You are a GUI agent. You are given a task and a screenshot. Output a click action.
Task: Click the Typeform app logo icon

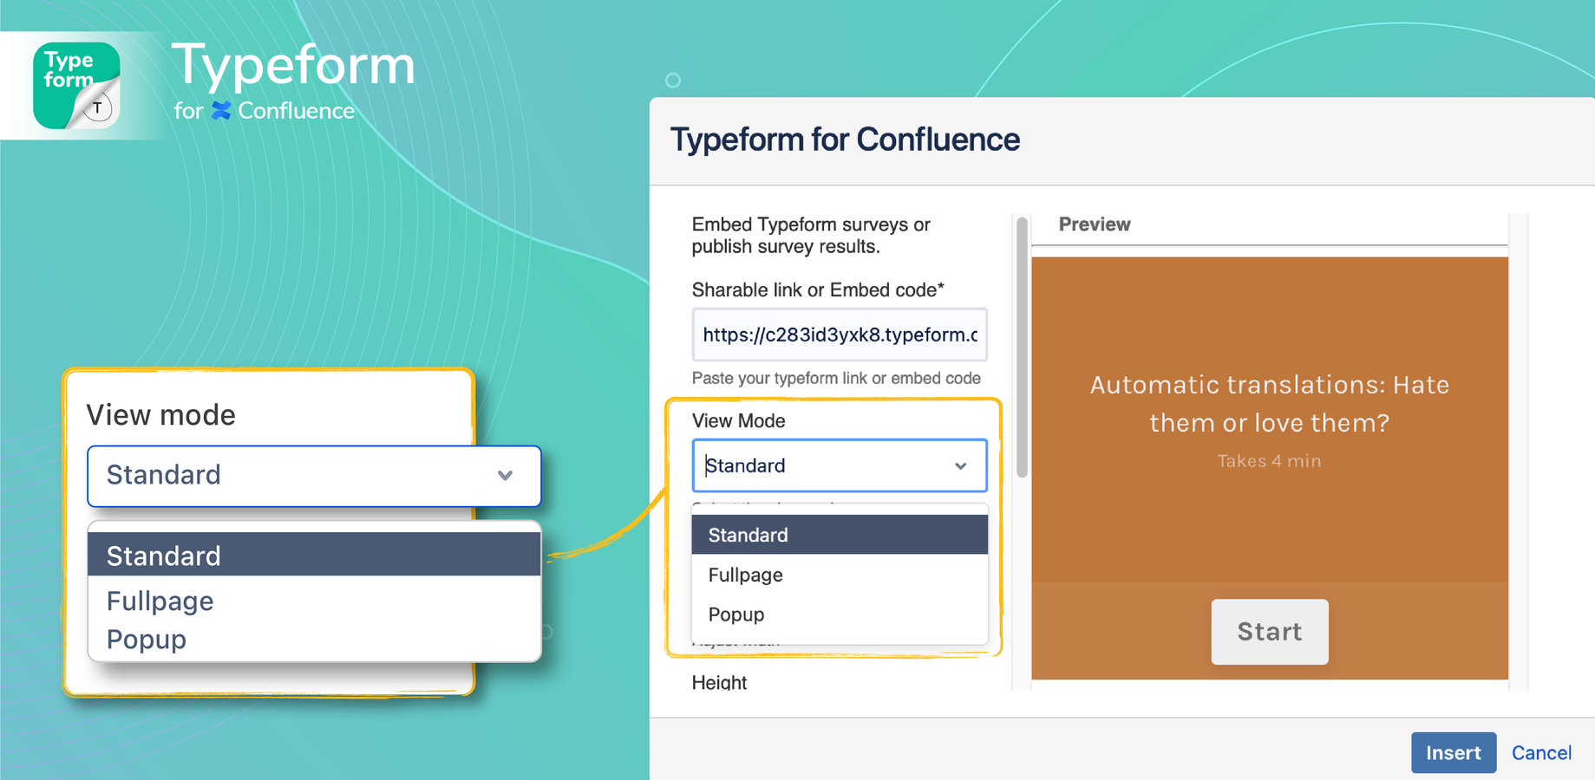coord(76,86)
